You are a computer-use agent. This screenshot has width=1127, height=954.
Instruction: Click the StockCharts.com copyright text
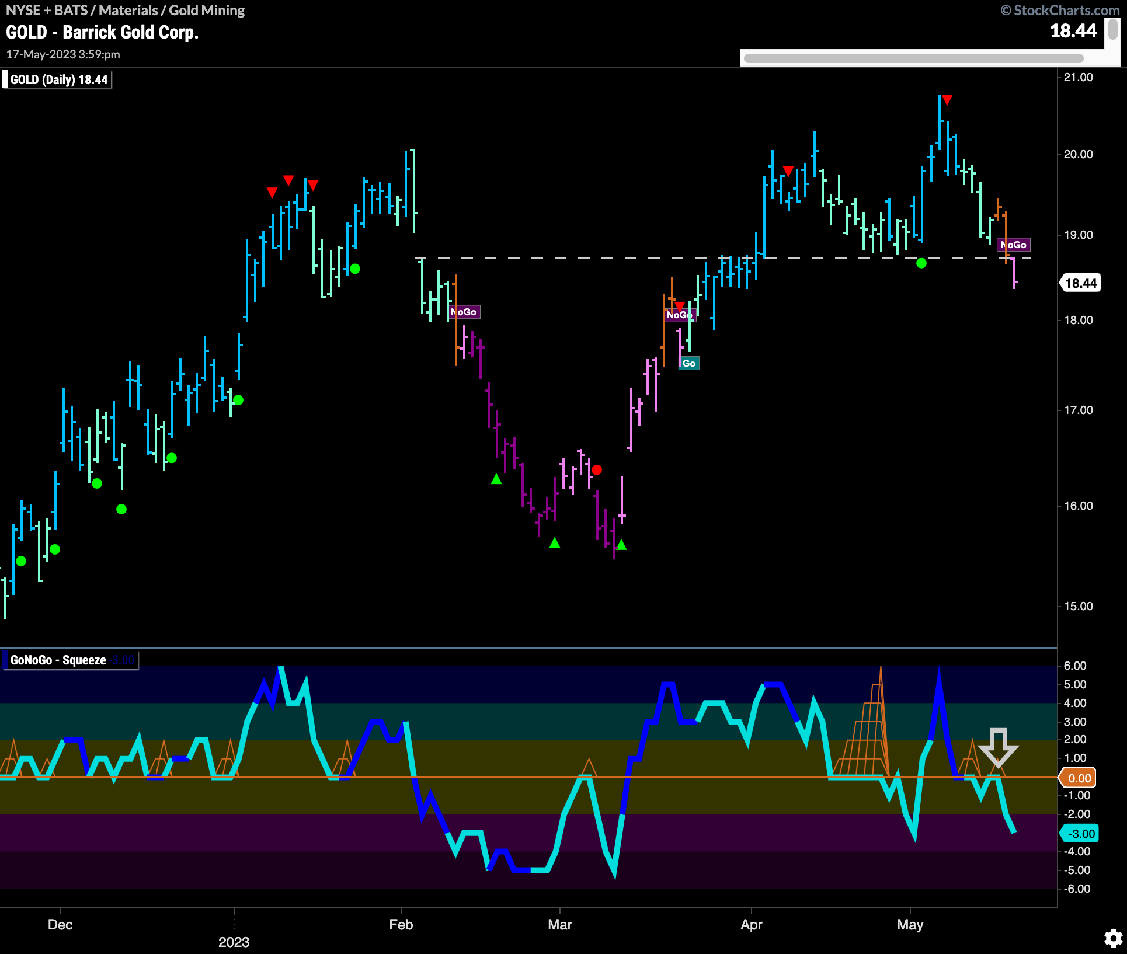point(1060,10)
